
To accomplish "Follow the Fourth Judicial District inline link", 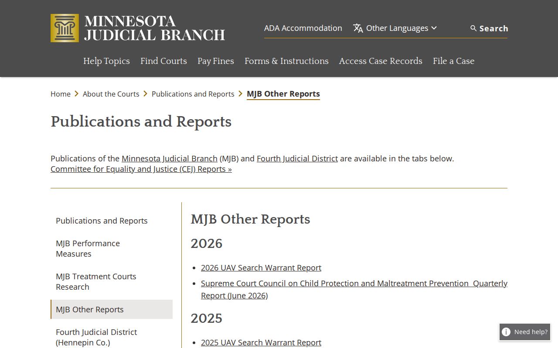I will [297, 158].
